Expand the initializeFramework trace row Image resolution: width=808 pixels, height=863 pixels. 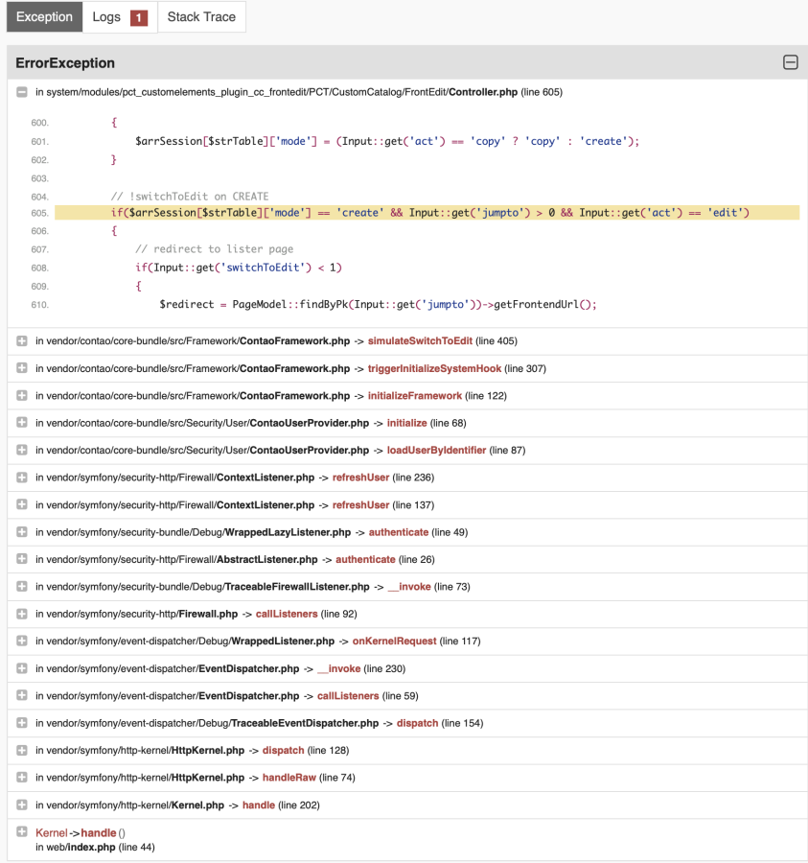(x=22, y=396)
